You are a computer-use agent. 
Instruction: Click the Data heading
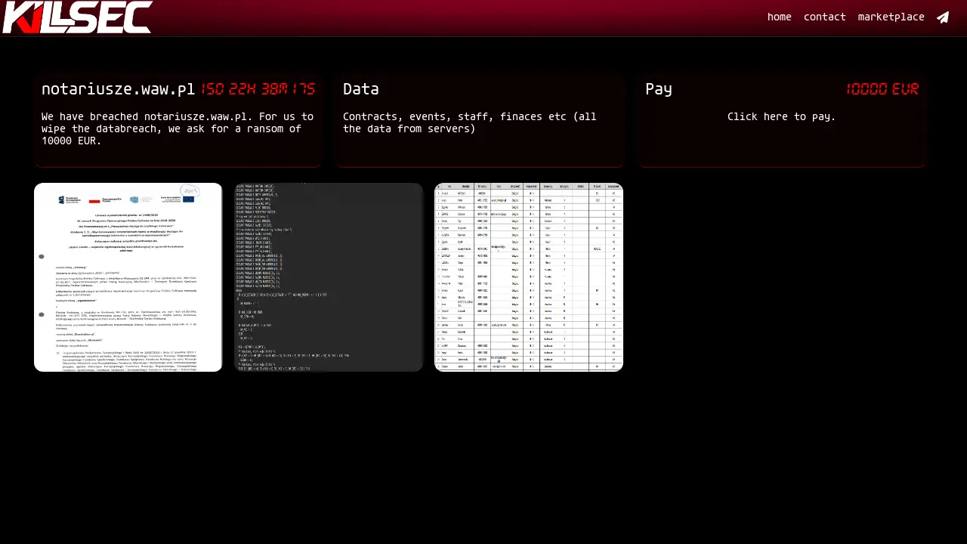coord(360,89)
